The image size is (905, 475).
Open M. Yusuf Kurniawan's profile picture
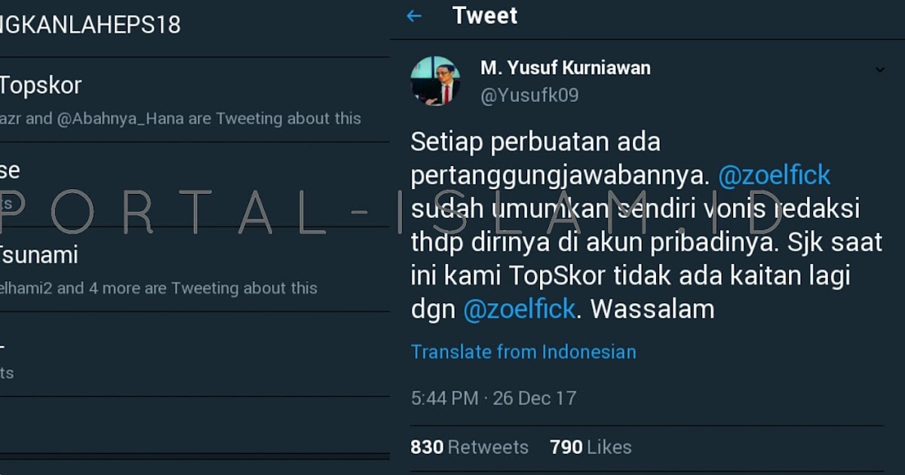point(435,81)
